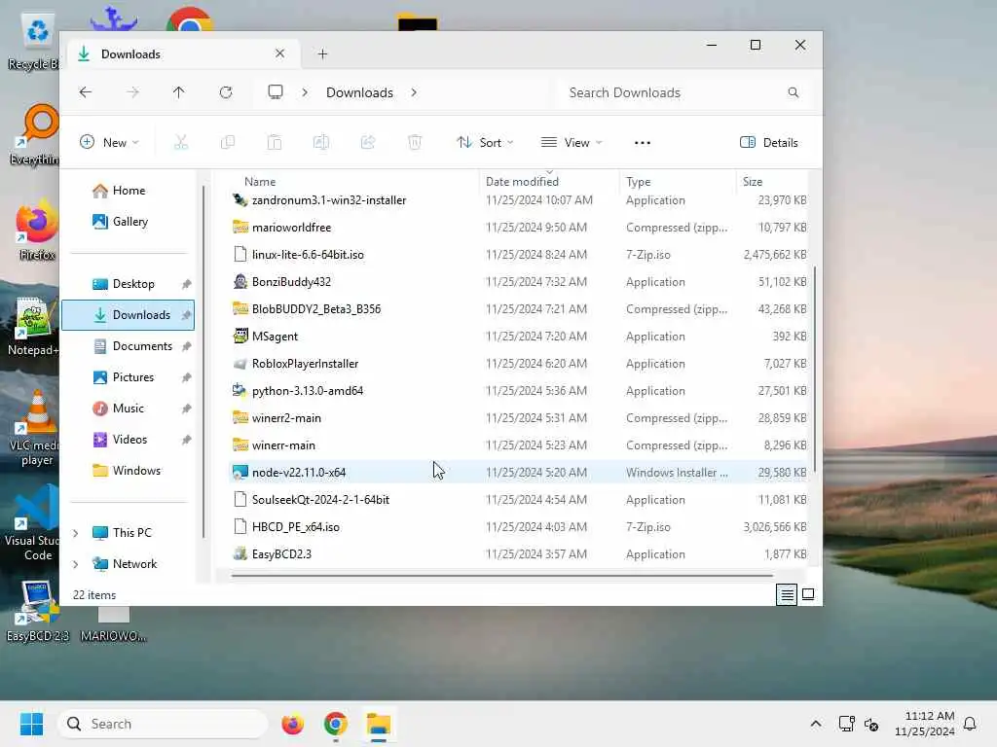Click the Rename icon in toolbar

(x=321, y=142)
